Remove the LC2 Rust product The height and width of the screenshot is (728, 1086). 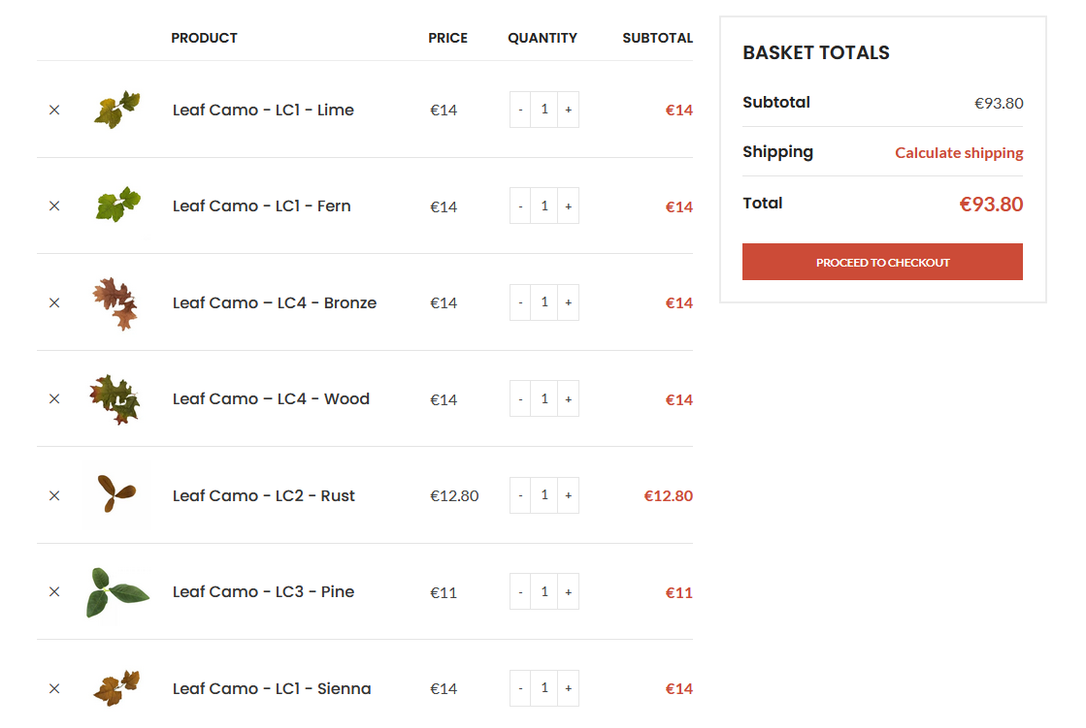(x=54, y=496)
